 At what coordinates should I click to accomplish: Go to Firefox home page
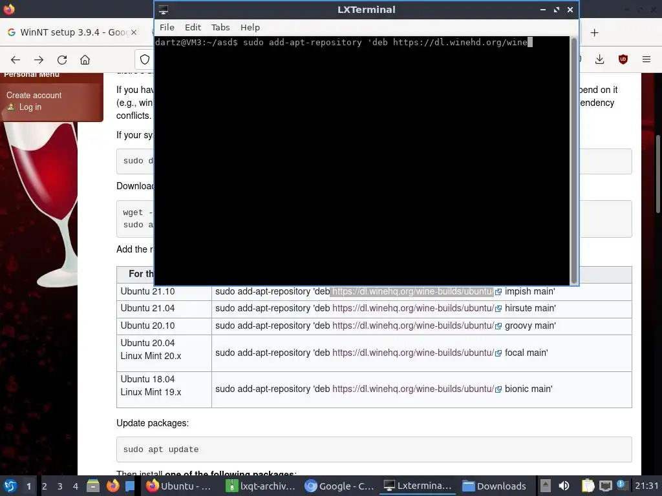point(85,60)
